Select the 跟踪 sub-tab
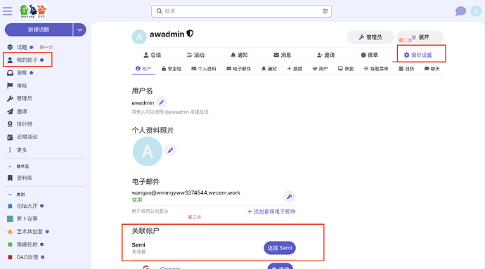 [295, 69]
